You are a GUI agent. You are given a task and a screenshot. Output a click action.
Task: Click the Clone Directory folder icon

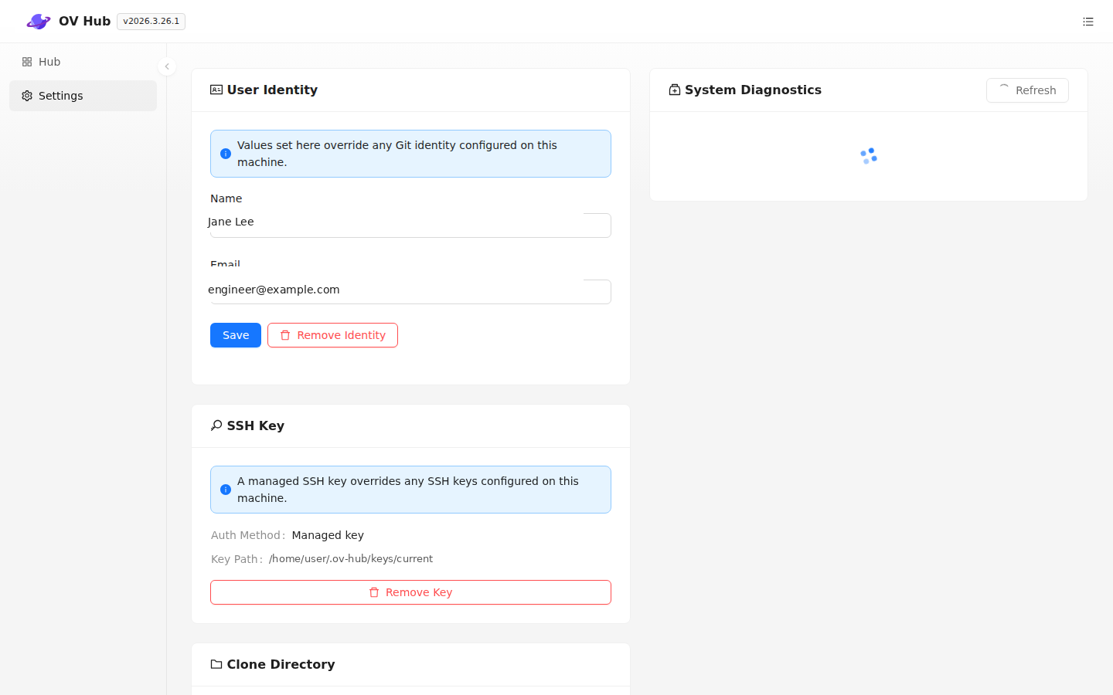click(x=216, y=664)
